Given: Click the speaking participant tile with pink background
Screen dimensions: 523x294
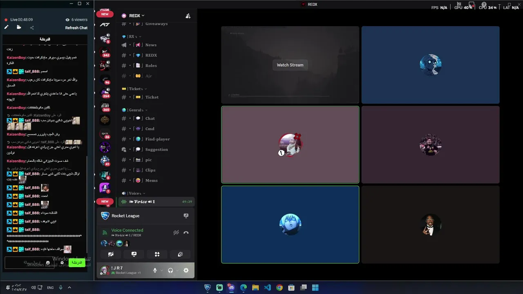Looking at the screenshot, I should pyautogui.click(x=290, y=145).
